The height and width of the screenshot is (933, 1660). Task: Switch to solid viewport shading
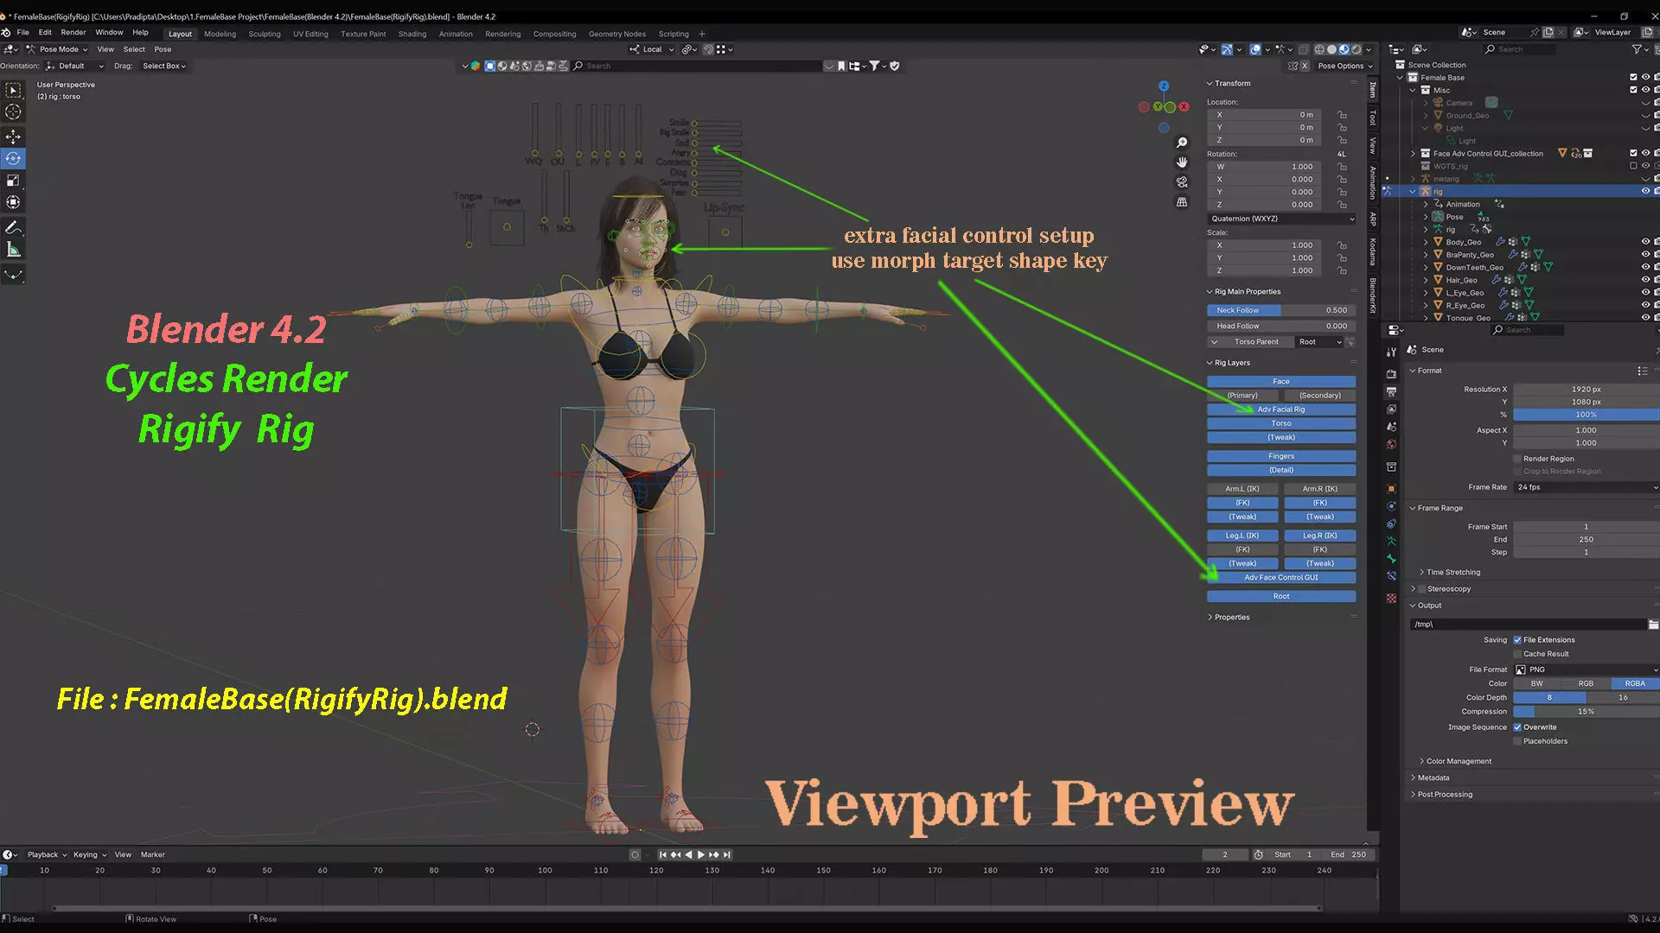coord(1331,49)
